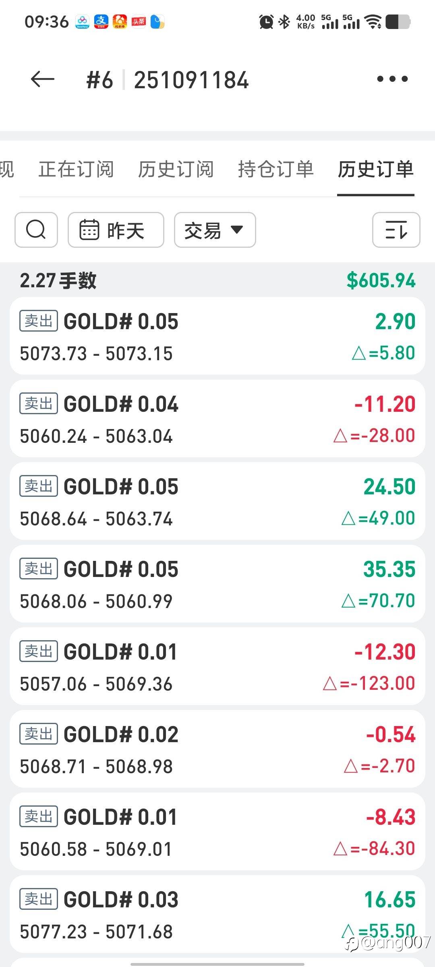Open the GOLD# order showing 24.50 profit
435x967 pixels.
coord(217,501)
